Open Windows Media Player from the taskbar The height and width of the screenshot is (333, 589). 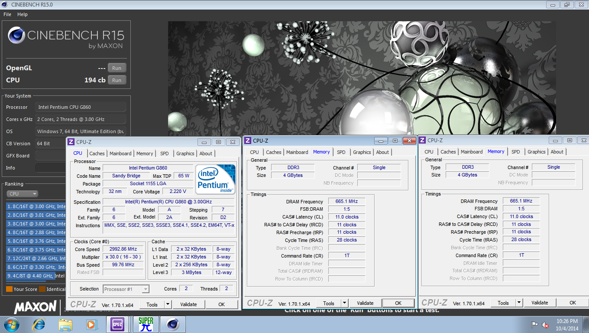pos(91,324)
